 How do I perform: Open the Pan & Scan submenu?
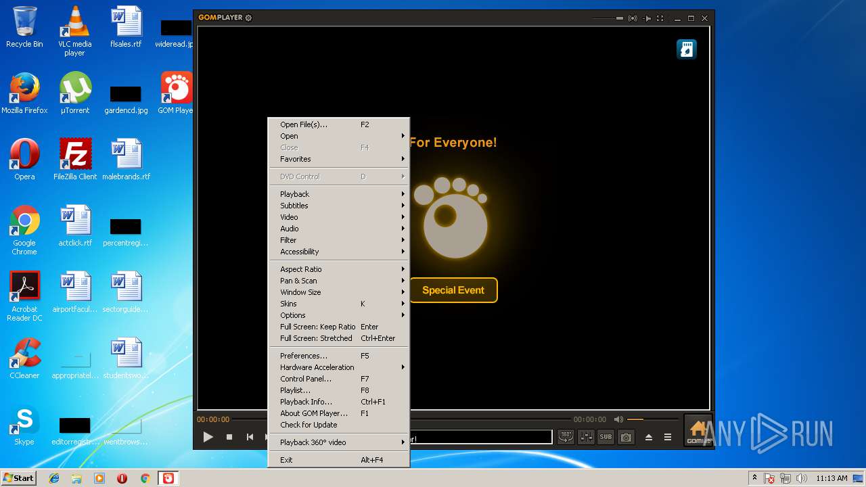(x=339, y=281)
